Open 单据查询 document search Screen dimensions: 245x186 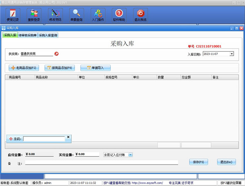pos(76,15)
